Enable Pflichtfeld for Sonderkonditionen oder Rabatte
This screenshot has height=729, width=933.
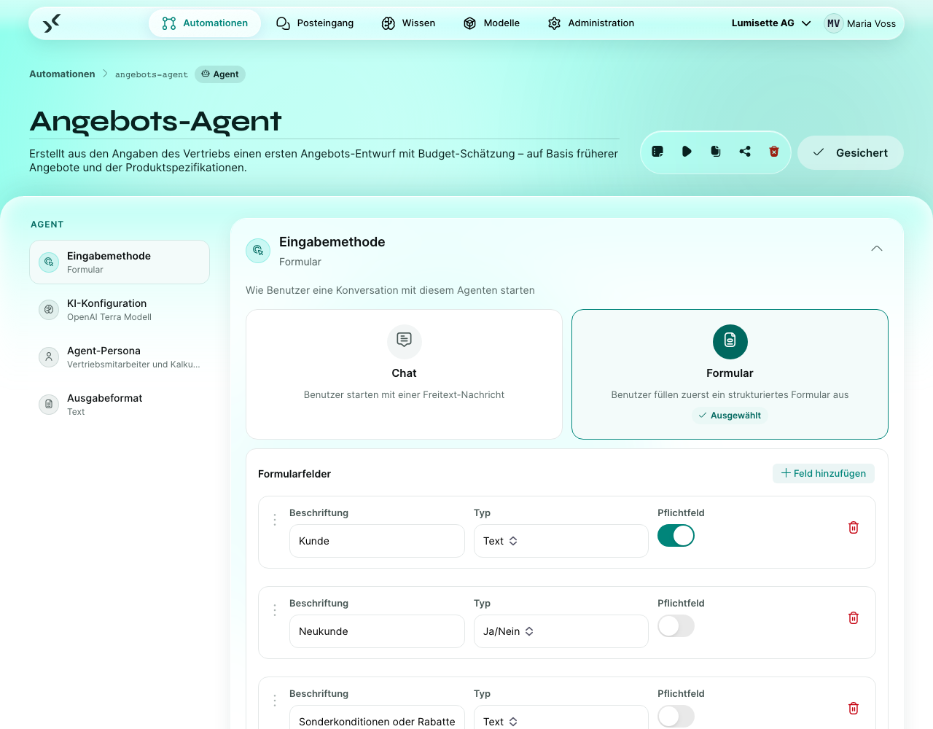point(676,717)
